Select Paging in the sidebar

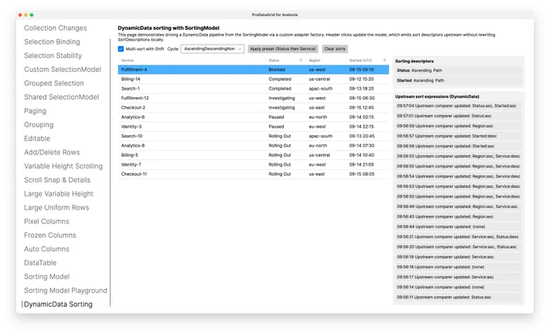pyautogui.click(x=35, y=111)
